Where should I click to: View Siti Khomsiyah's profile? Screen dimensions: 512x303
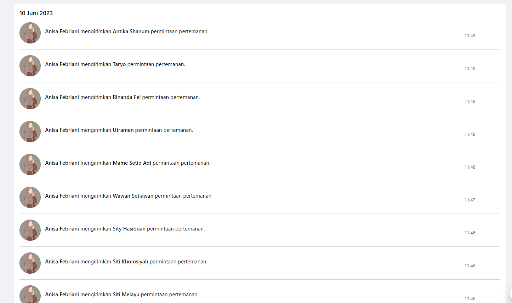(x=130, y=262)
